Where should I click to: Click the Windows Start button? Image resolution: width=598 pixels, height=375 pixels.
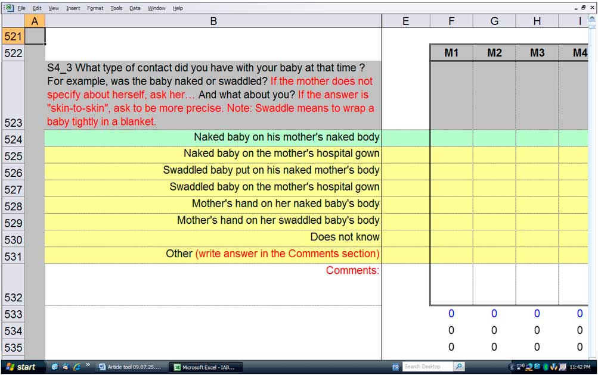[21, 367]
